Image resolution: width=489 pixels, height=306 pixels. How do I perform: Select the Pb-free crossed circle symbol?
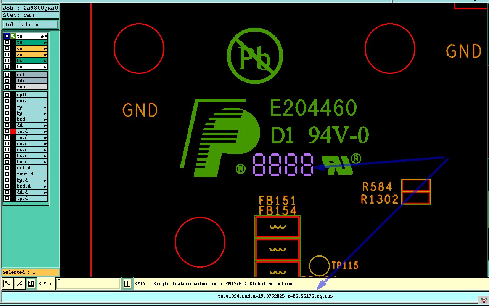pyautogui.click(x=255, y=56)
